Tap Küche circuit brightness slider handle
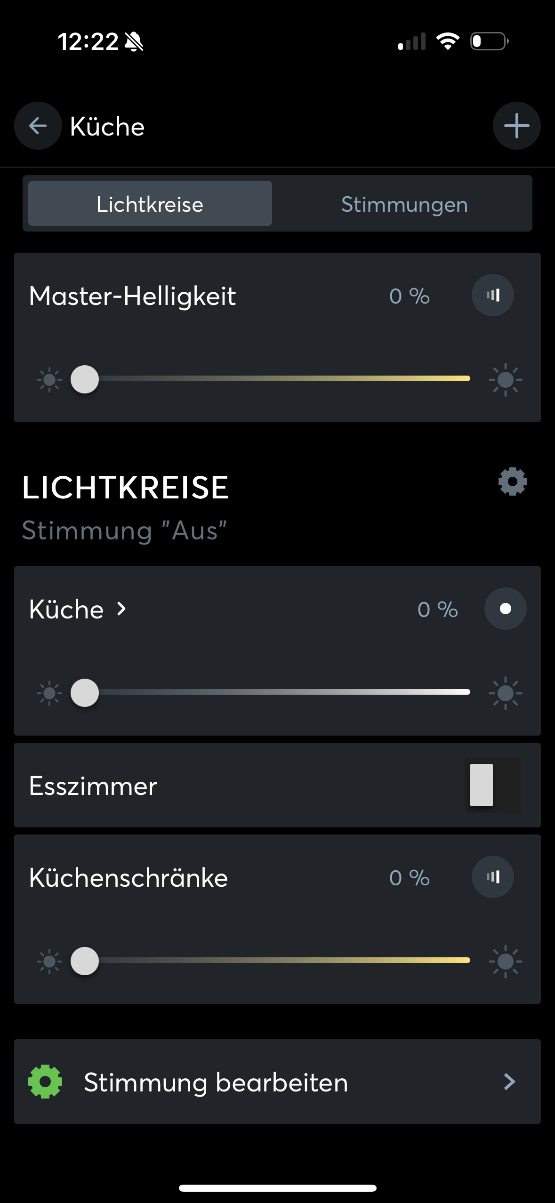The width and height of the screenshot is (555, 1203). click(85, 693)
